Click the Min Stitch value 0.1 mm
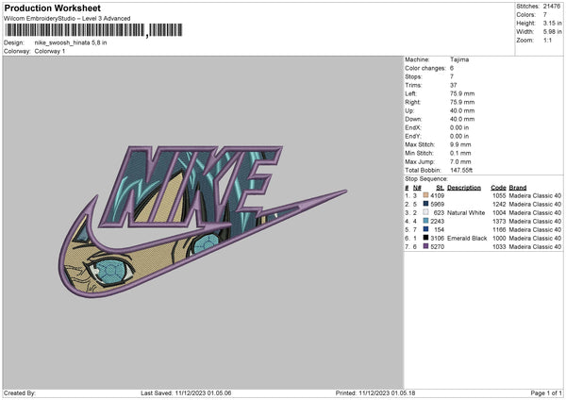The height and width of the screenshot is (400, 566). 460,153
